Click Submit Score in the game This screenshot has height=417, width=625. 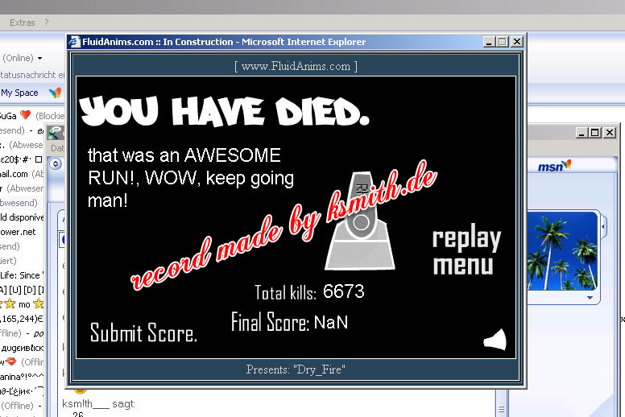143,333
